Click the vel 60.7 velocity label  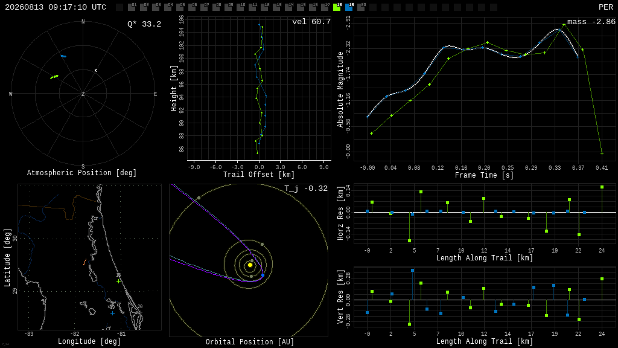(x=311, y=22)
